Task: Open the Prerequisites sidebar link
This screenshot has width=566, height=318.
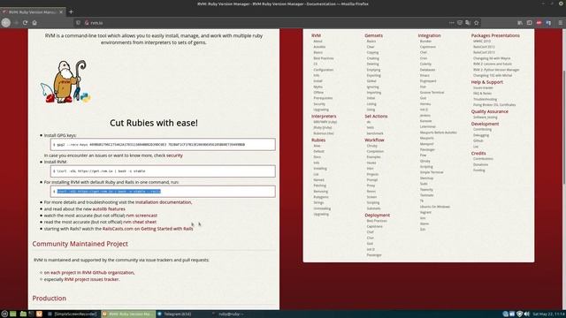Action: coord(323,98)
